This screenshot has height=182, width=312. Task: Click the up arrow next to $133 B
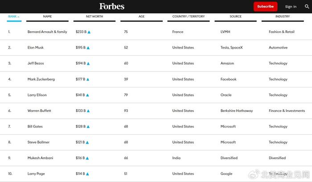click(88, 111)
